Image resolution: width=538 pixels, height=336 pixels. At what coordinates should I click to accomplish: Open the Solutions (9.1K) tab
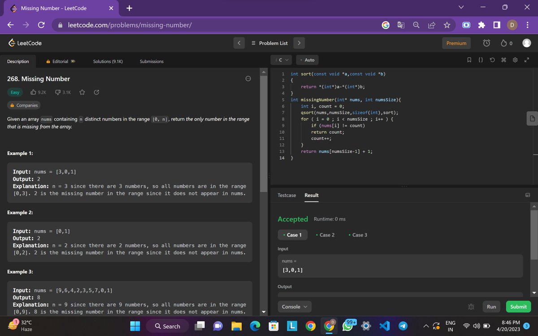pyautogui.click(x=108, y=61)
